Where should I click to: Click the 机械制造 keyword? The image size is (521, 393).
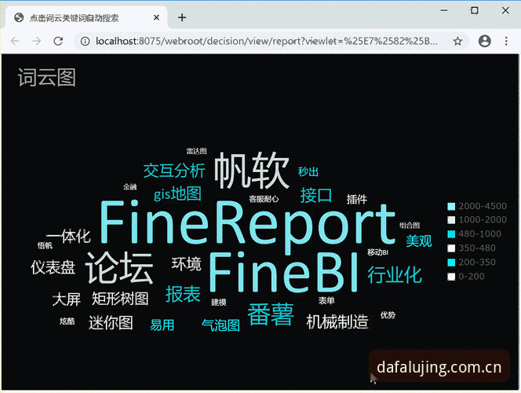pos(337,321)
